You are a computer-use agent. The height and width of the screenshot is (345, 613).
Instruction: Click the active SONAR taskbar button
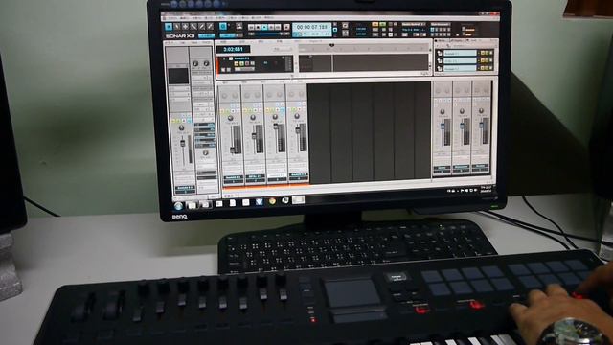tap(298, 200)
